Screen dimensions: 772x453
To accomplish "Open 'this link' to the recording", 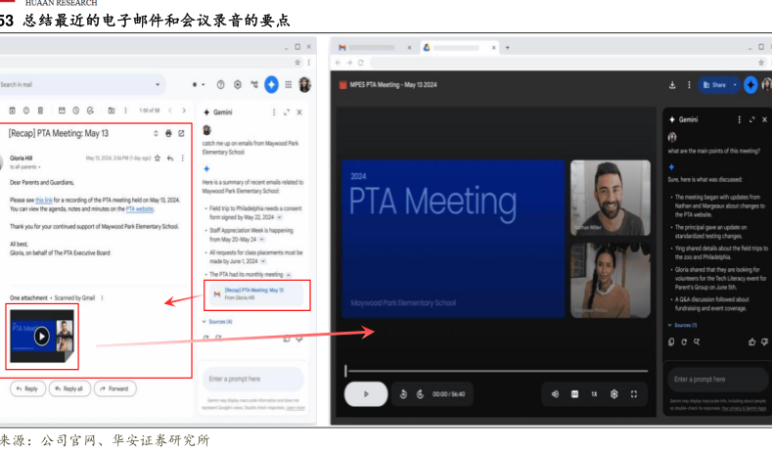I will point(44,201).
